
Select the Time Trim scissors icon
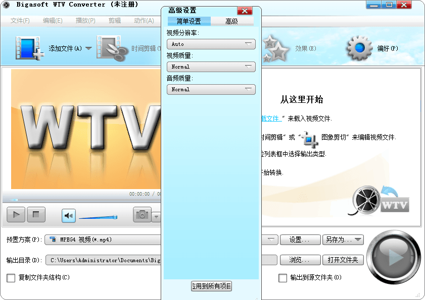click(x=112, y=48)
